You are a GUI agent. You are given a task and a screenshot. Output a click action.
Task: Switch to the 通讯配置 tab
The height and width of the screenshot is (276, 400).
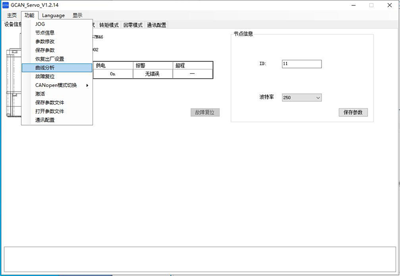tap(156, 25)
